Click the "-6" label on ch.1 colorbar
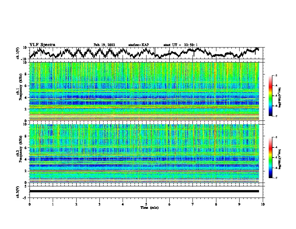This screenshot has width=296, height=229. coord(276,106)
